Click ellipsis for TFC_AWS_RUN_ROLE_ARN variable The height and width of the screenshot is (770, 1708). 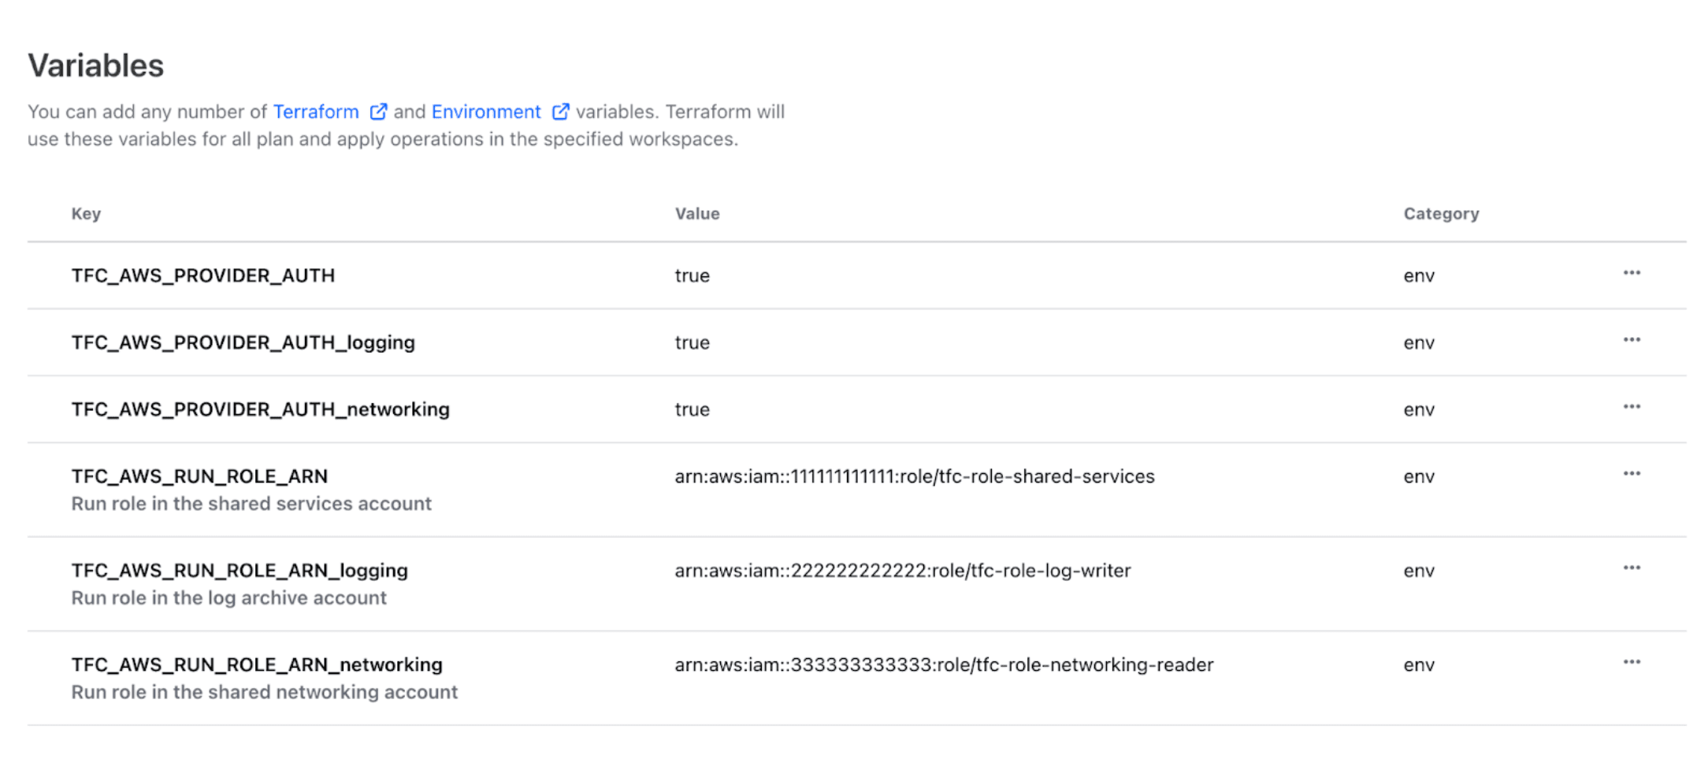[1631, 474]
